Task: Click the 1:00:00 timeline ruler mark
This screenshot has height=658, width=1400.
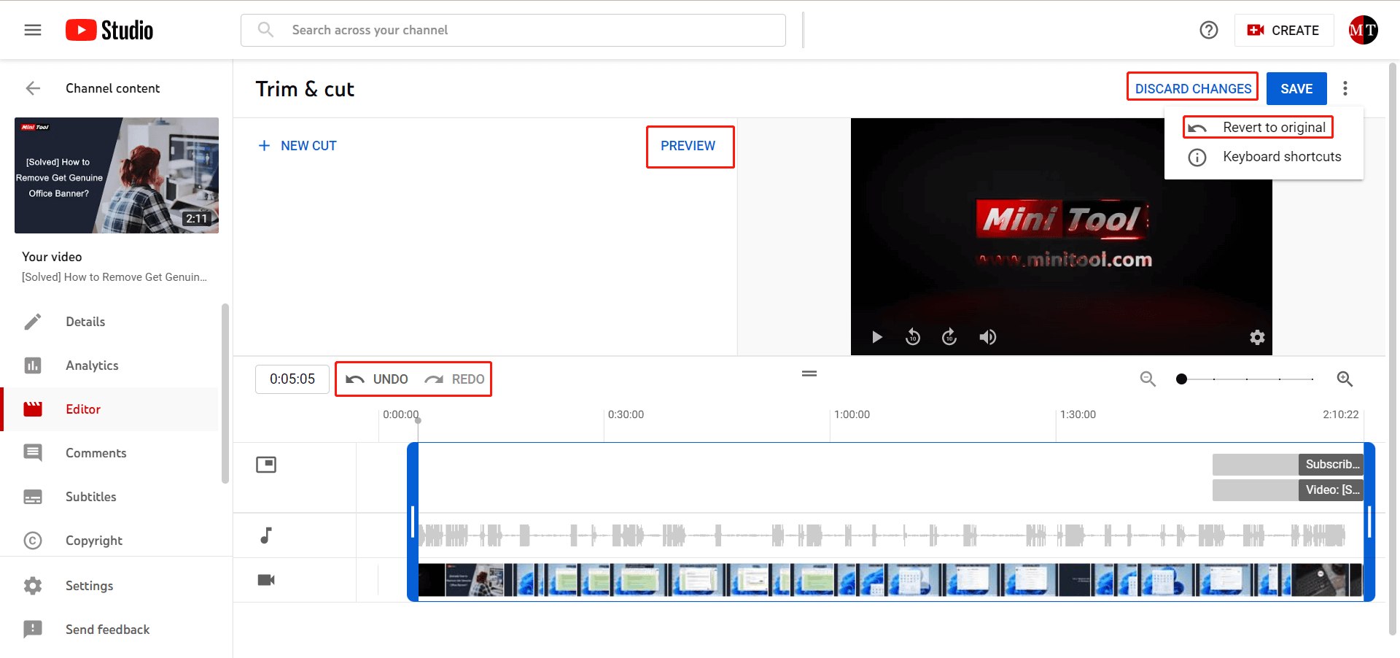Action: coord(852,414)
